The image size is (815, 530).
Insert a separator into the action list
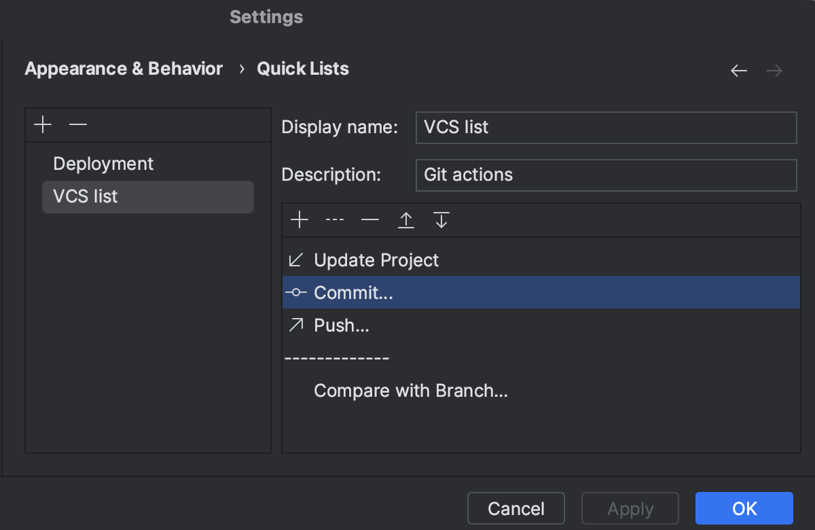click(335, 219)
